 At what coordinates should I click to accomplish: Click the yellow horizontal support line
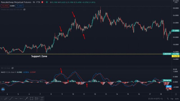(85, 54)
